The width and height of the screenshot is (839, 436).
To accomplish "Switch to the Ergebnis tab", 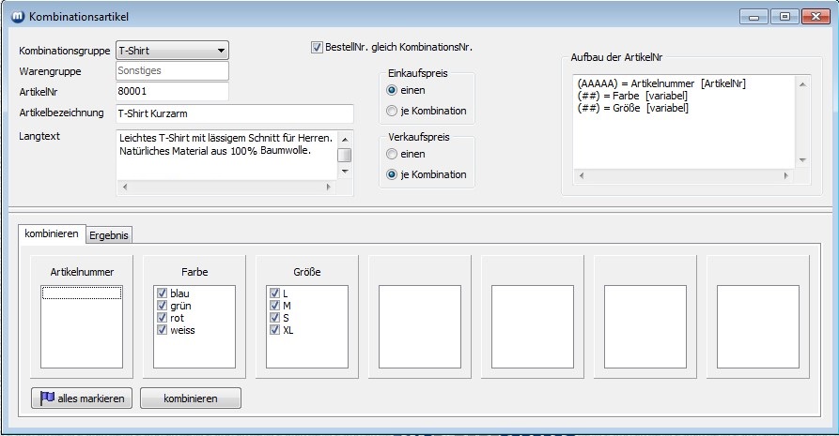I will click(109, 235).
